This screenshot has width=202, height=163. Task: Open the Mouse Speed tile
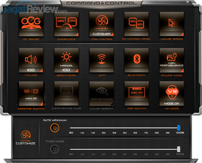172,24
